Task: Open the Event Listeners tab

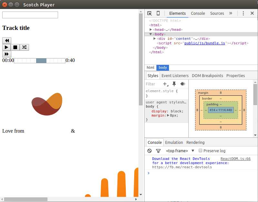Action: (x=175, y=75)
